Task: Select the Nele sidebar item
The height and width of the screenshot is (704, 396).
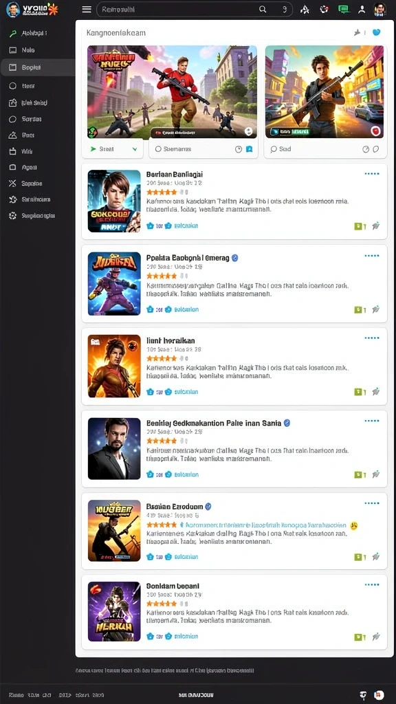Action: [x=27, y=50]
